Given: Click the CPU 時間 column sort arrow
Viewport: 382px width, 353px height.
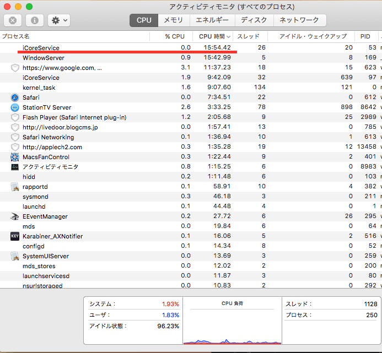Looking at the screenshot, I should 228,37.
